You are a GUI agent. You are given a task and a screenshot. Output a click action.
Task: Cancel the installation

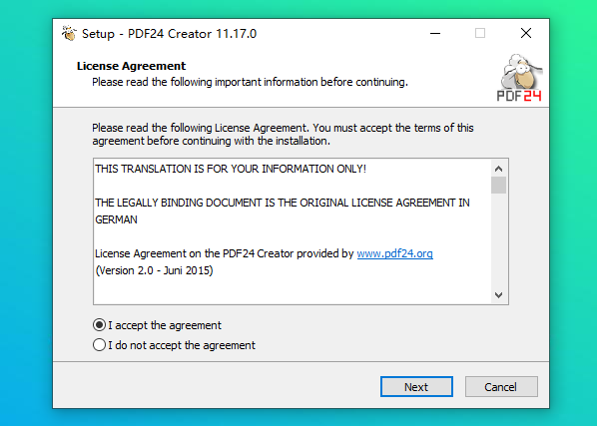[501, 387]
